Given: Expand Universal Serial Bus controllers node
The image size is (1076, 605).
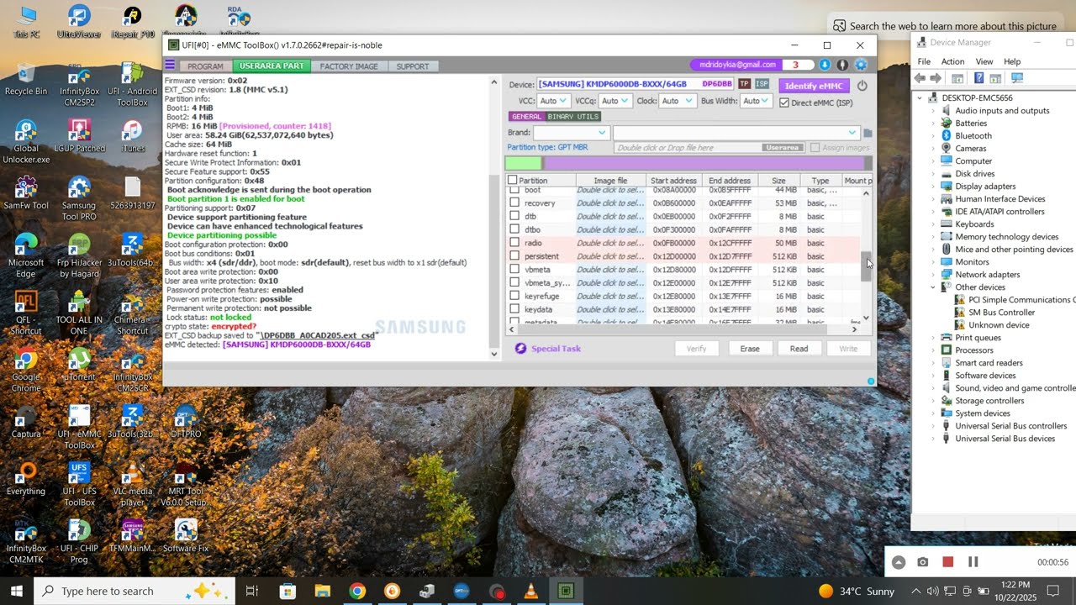Looking at the screenshot, I should (x=933, y=426).
